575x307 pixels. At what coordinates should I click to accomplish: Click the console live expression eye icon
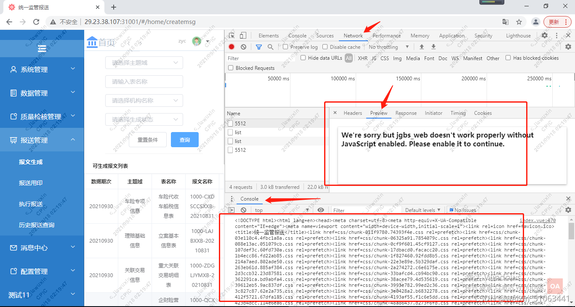click(x=321, y=210)
